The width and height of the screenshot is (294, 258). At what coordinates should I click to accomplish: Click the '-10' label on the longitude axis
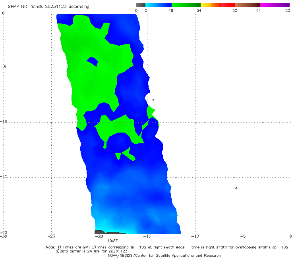195,236
